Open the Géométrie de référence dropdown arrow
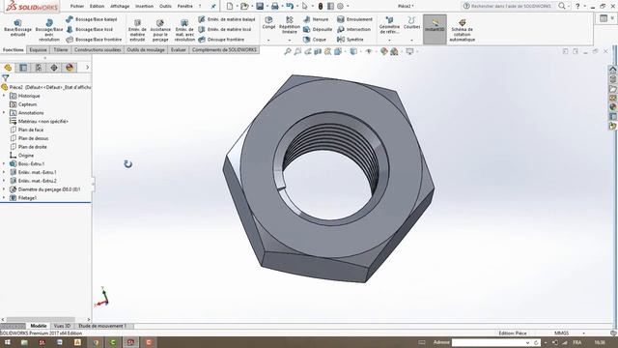The height and width of the screenshot is (348, 618). (389, 40)
